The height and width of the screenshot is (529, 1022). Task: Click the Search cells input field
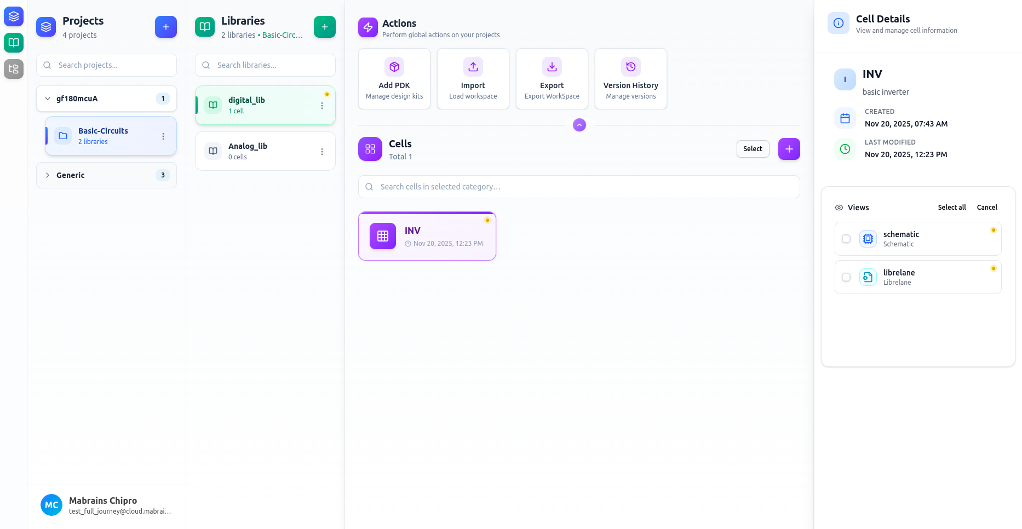tap(578, 187)
